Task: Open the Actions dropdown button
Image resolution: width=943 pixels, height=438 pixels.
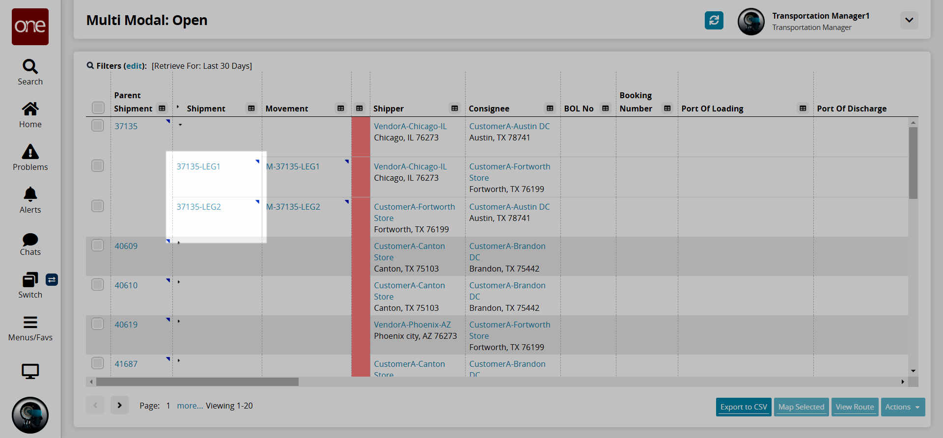Action: pyautogui.click(x=903, y=407)
